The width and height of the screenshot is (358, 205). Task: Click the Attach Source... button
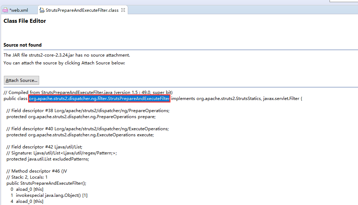pos(21,80)
